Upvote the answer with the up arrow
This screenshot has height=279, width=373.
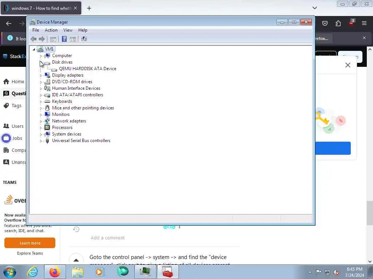tap(76, 260)
